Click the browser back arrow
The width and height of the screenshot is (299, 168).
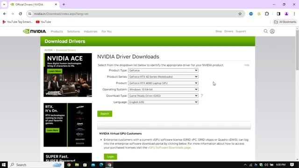point(5,14)
